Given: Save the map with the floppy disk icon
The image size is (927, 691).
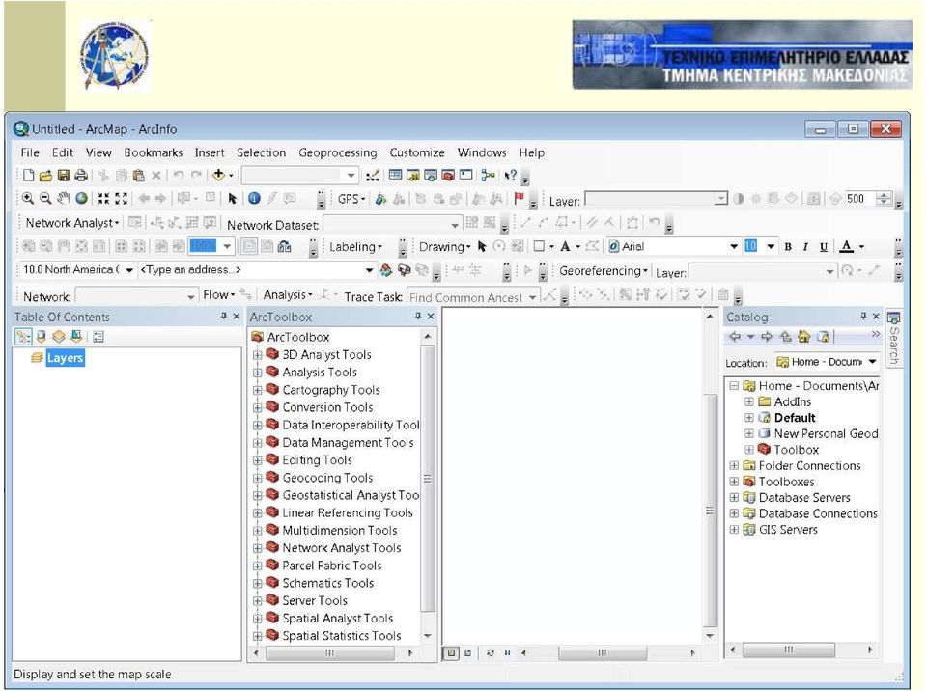Looking at the screenshot, I should point(64,175).
